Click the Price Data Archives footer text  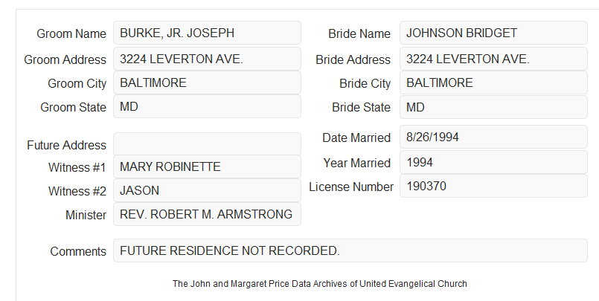point(320,284)
